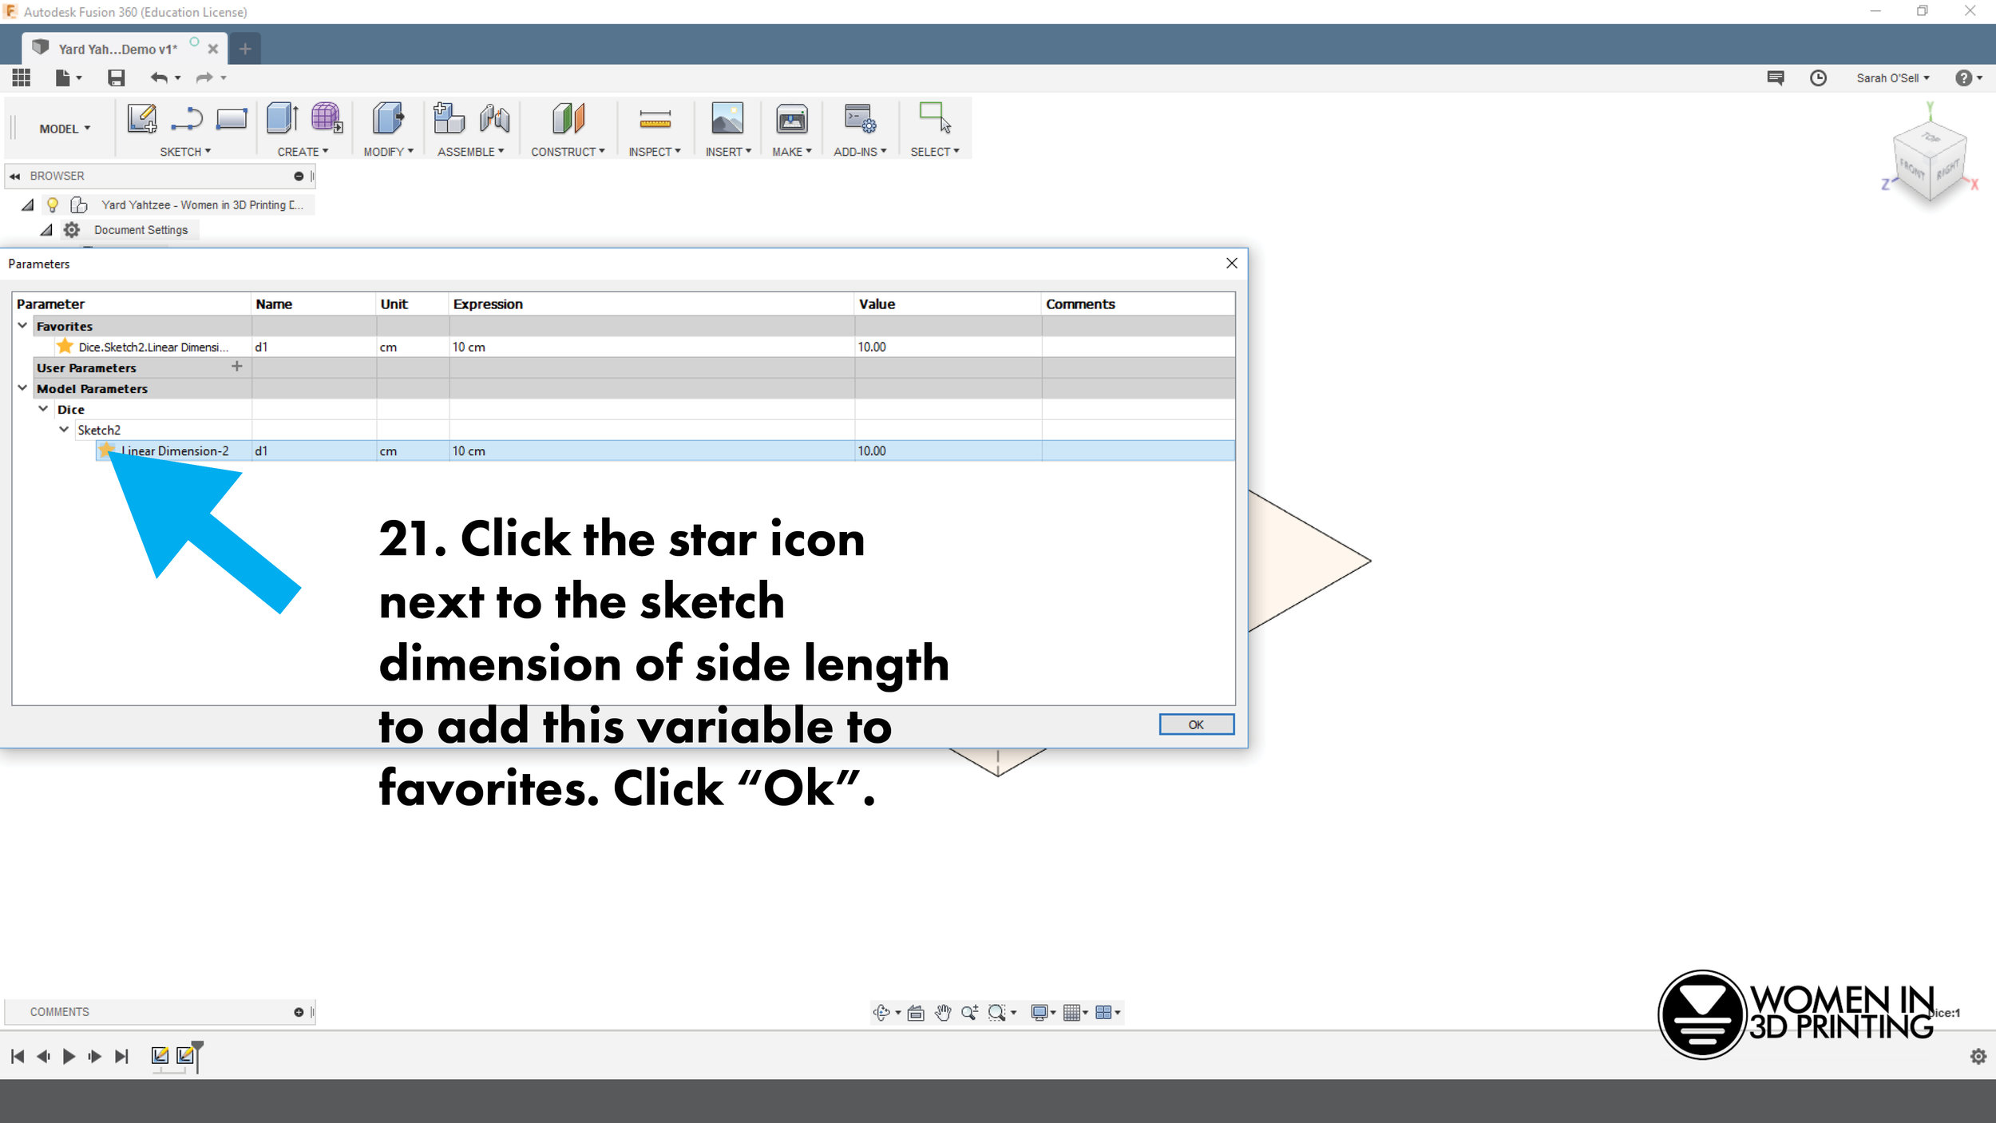Collapse the Document Settings node

[x=46, y=230]
